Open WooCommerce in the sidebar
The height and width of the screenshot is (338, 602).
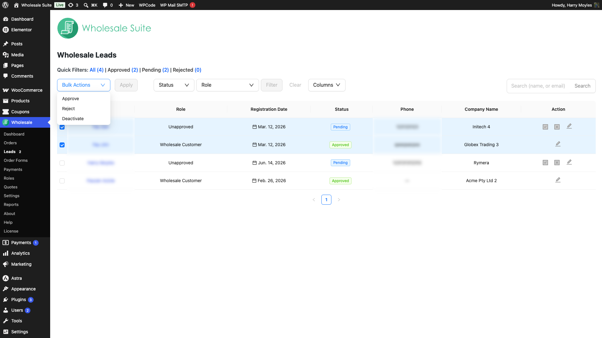point(25,90)
